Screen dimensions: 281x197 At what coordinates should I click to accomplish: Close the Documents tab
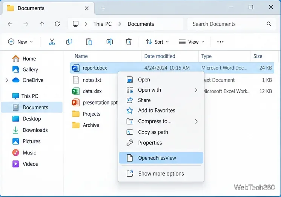86,8
